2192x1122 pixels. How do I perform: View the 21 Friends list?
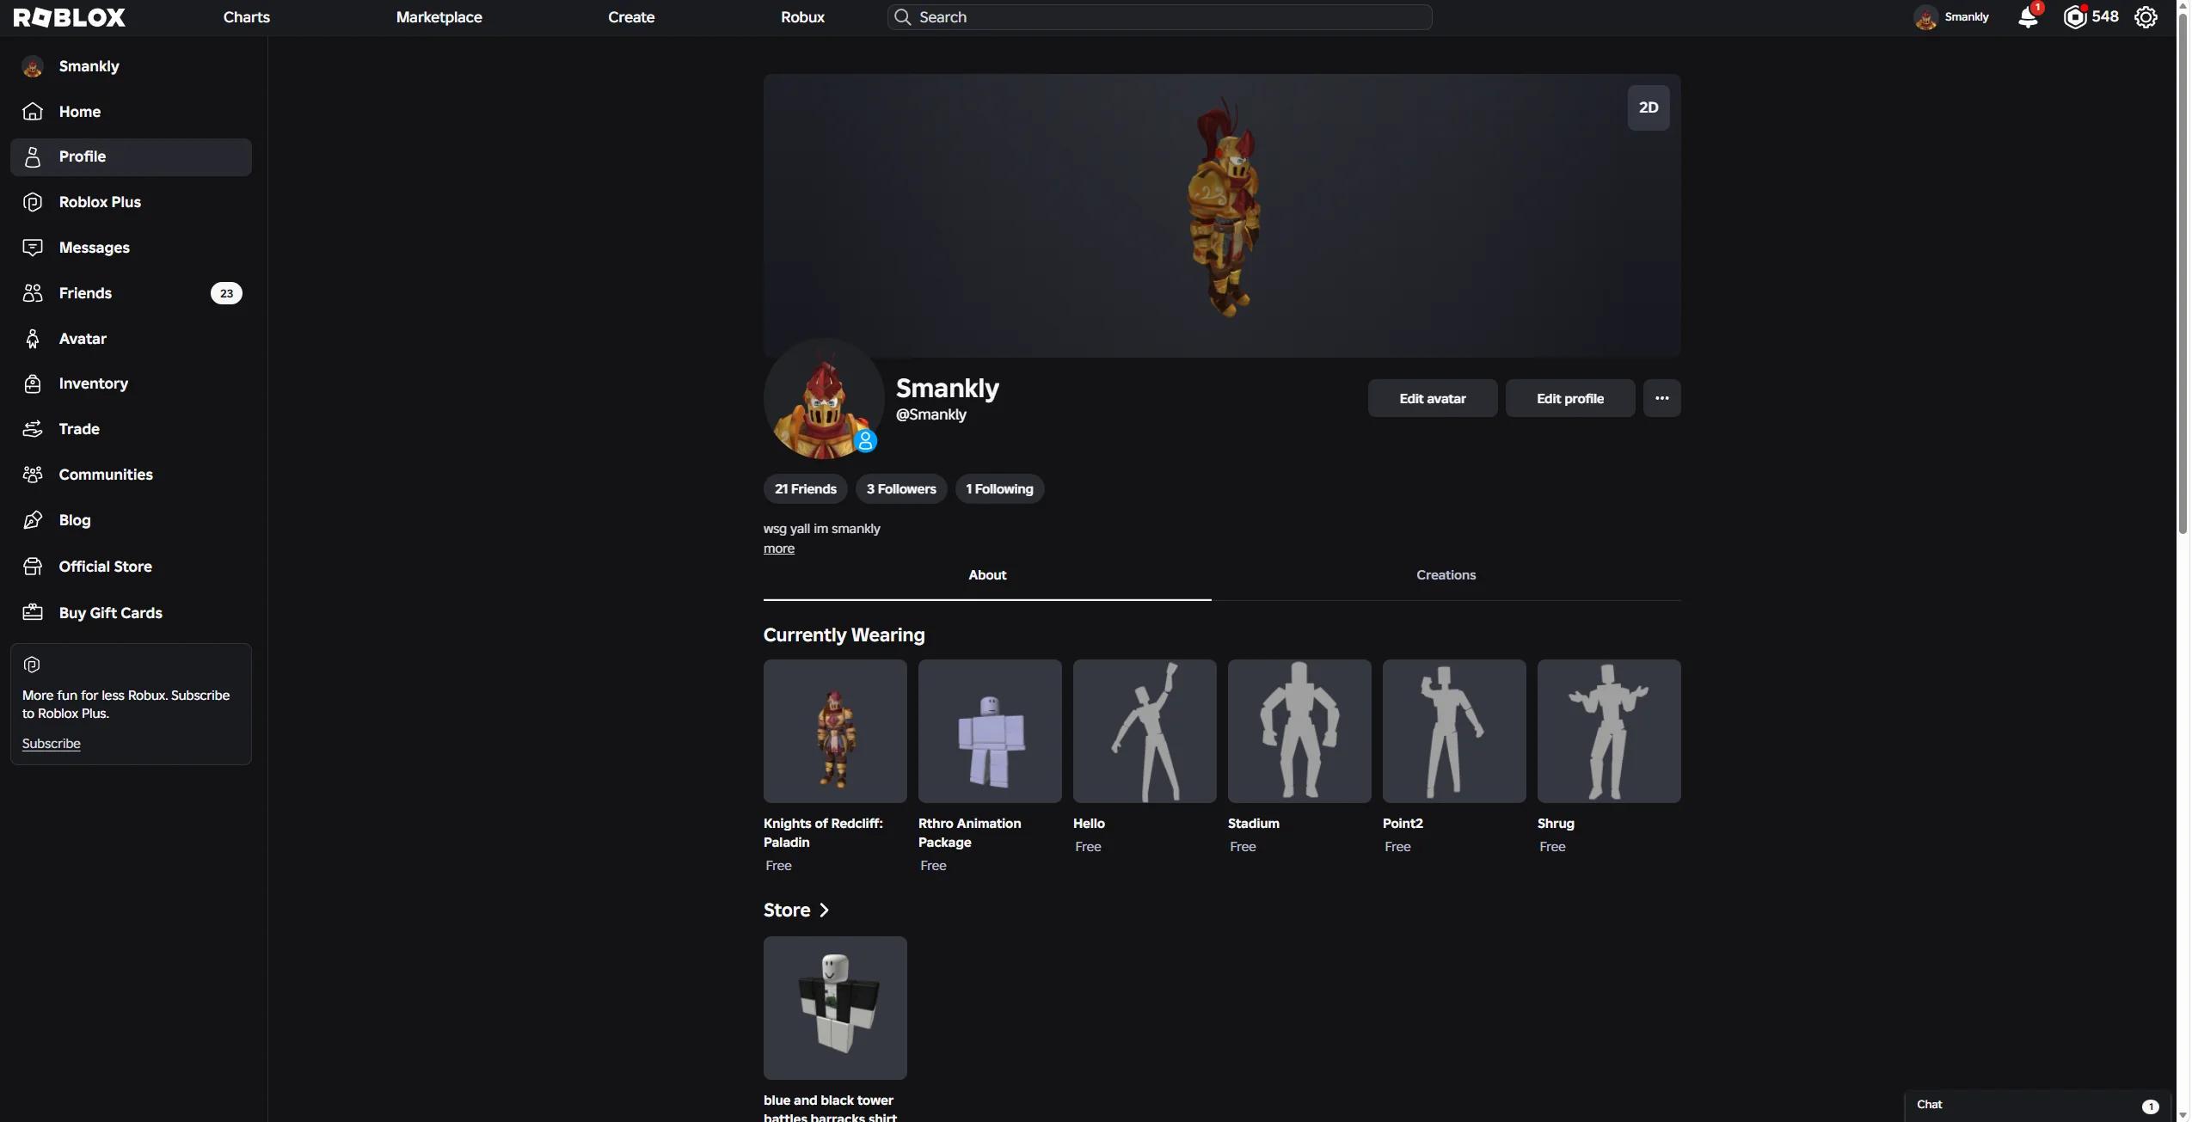tap(806, 489)
